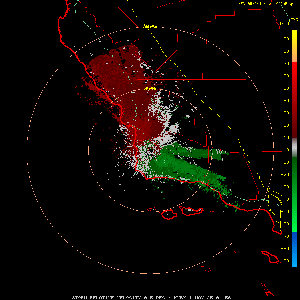Click the [KT] units label
Image resolution: width=300 pixels, height=300 pixels.
(x=285, y=23)
